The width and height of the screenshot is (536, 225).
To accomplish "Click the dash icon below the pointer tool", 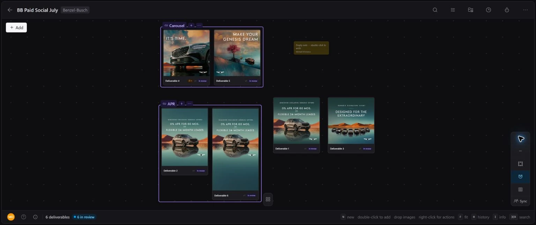I will [521, 151].
